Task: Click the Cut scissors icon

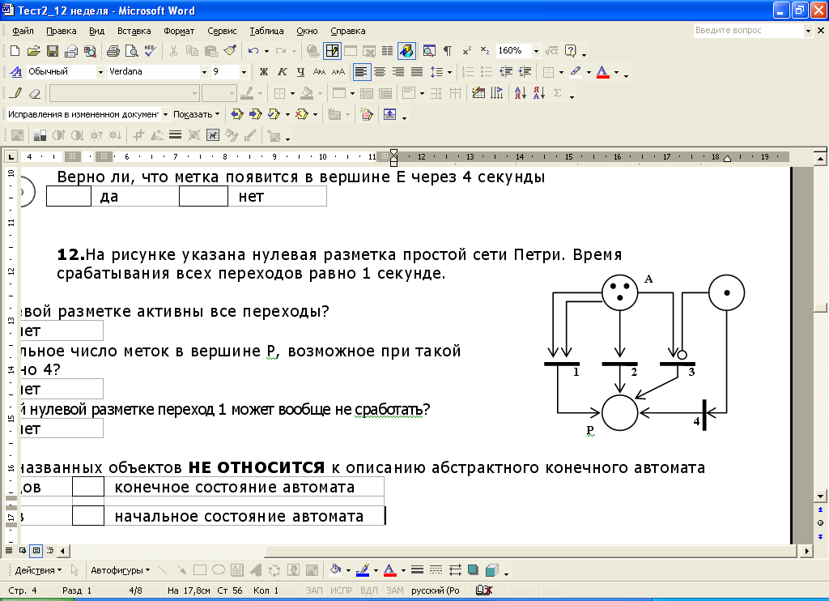Action: click(x=173, y=51)
